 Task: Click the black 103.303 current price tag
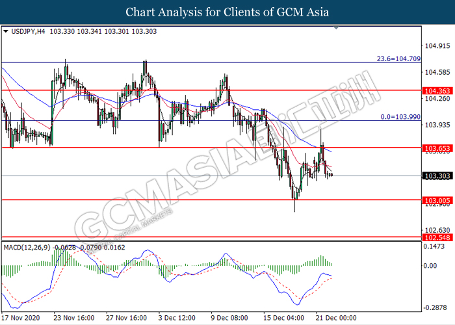coord(437,176)
